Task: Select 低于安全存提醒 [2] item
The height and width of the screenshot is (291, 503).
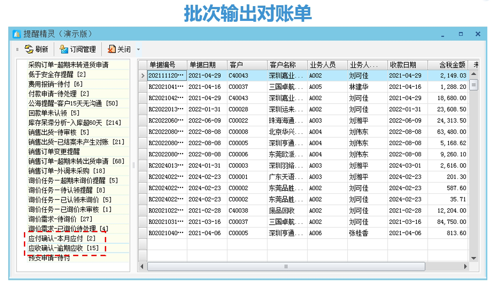Action: point(57,74)
